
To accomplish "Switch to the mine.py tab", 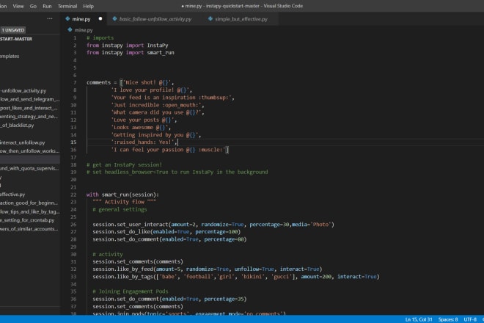I will point(81,19).
